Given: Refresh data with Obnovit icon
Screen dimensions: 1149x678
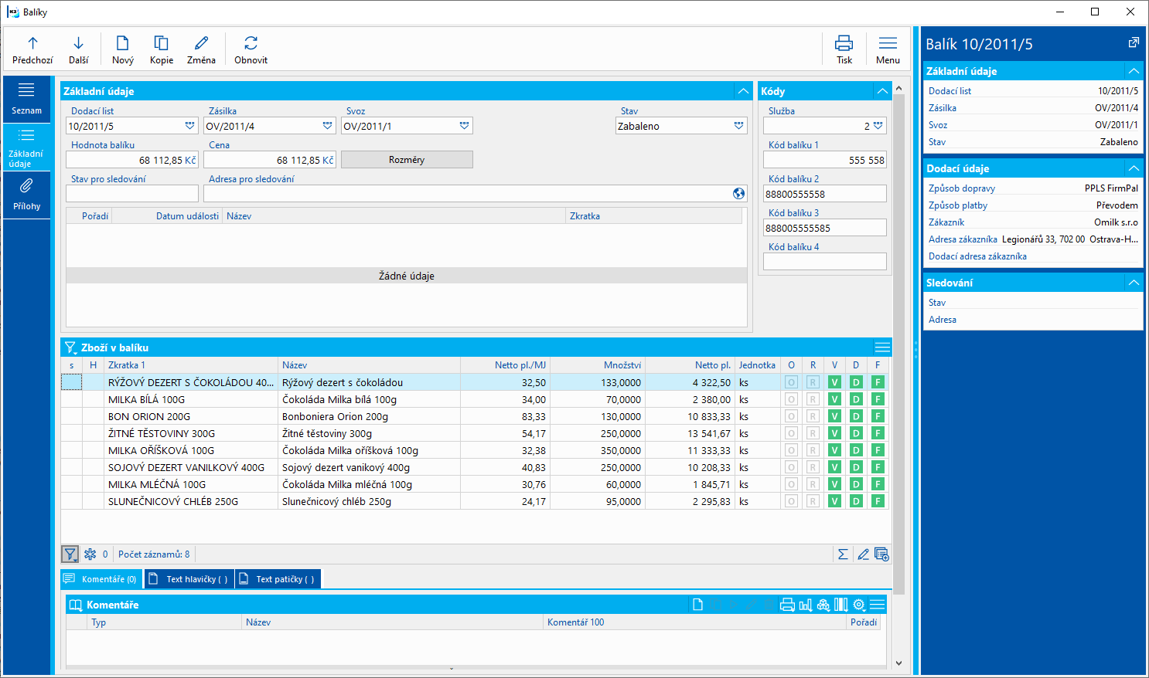Looking at the screenshot, I should click(251, 44).
